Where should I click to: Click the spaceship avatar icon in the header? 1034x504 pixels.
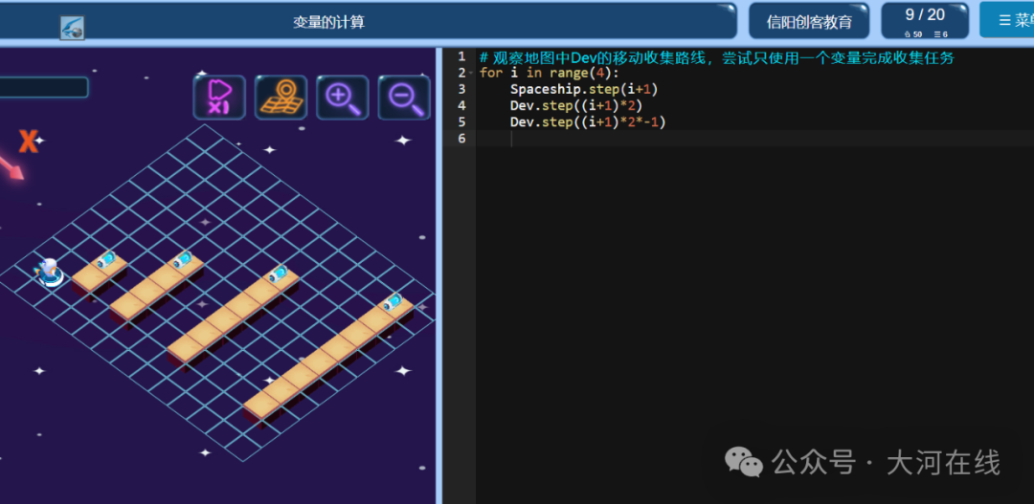72,28
